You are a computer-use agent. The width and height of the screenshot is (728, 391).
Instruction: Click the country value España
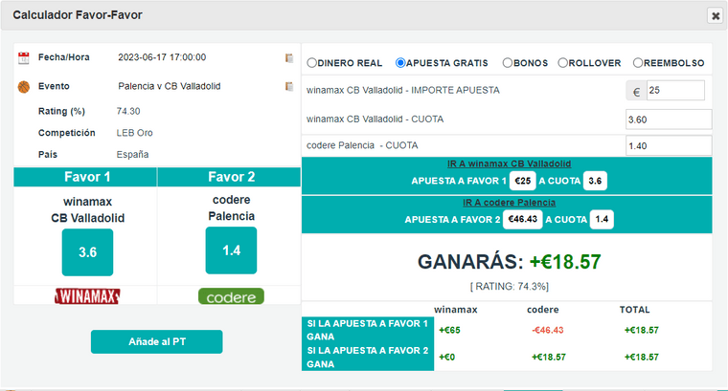pyautogui.click(x=132, y=155)
